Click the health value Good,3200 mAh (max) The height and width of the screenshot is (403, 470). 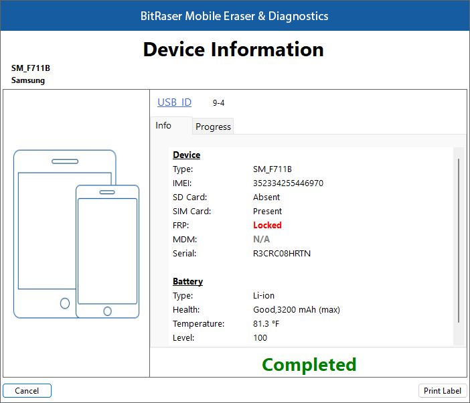pyautogui.click(x=297, y=309)
